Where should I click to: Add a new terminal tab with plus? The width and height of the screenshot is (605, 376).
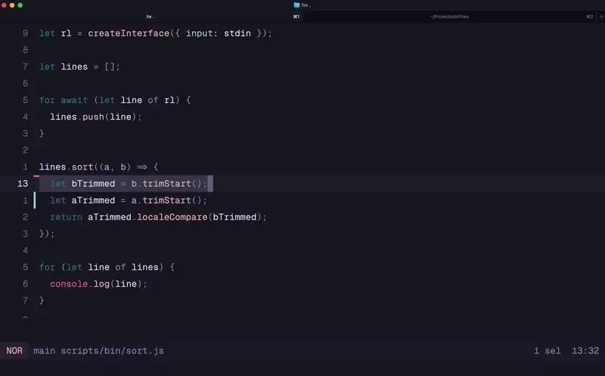click(x=600, y=16)
